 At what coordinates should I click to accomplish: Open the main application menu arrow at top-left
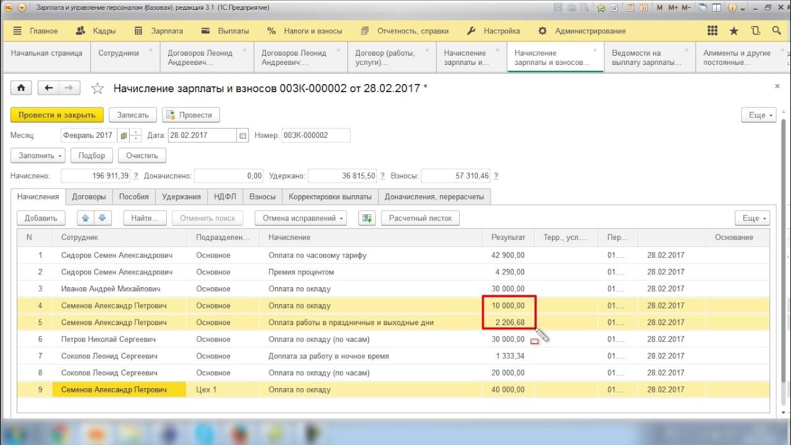[22, 8]
